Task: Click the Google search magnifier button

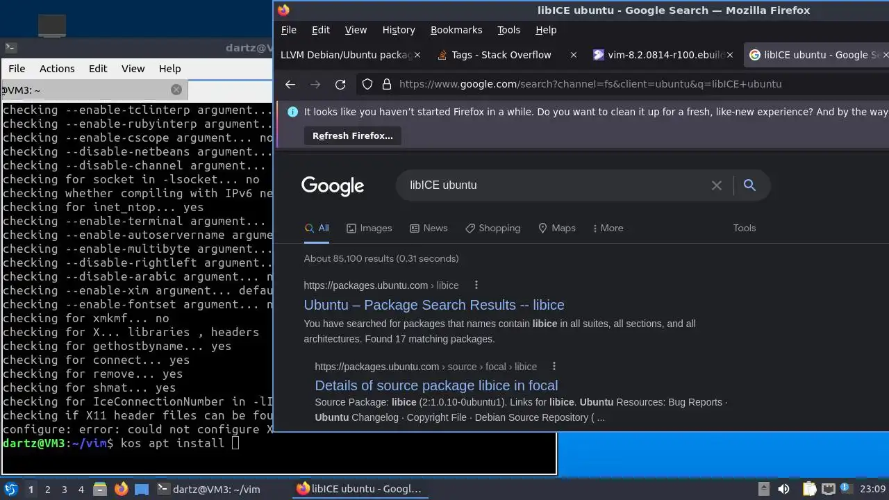Action: pyautogui.click(x=749, y=185)
